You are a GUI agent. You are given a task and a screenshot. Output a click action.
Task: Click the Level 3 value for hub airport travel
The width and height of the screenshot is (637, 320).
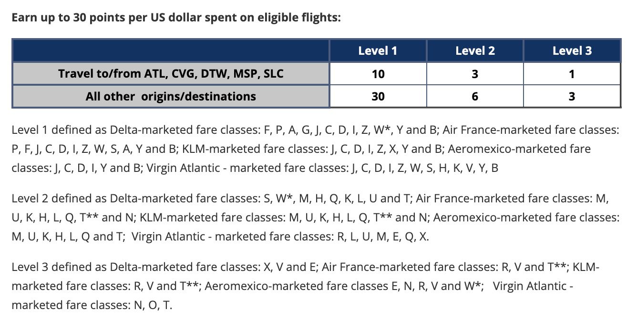click(x=572, y=74)
